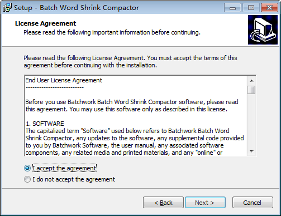
Task: Cancel the installation
Action: pyautogui.click(x=253, y=203)
